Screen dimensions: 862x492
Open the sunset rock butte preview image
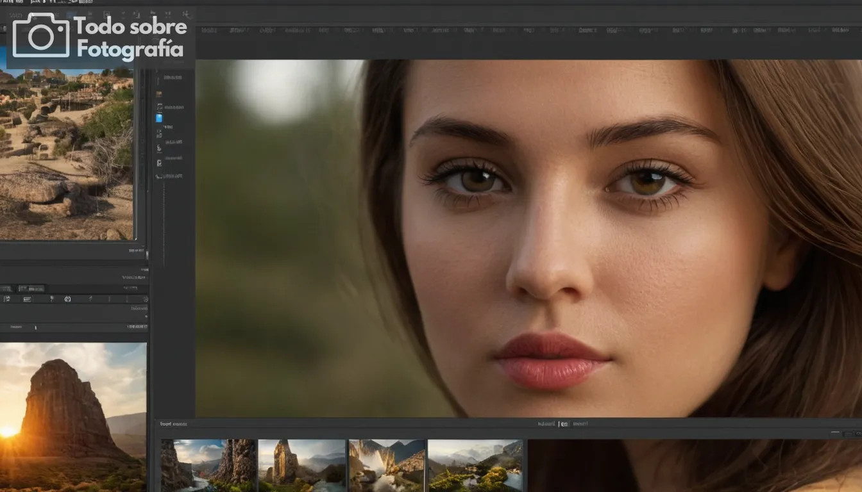pos(73,417)
